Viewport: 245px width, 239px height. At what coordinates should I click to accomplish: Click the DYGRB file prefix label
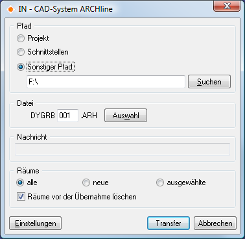43,116
